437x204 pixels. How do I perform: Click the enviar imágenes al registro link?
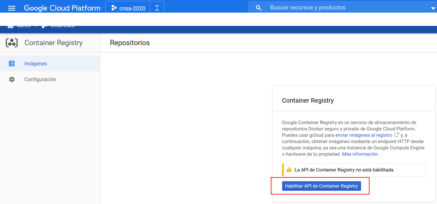364,135
